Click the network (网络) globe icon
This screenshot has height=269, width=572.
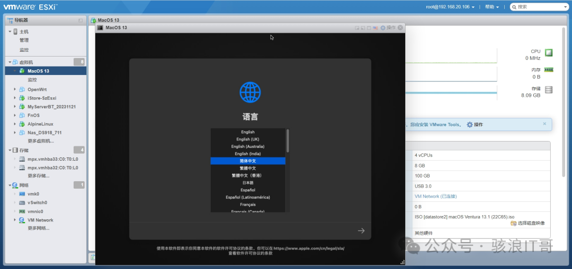coord(15,185)
